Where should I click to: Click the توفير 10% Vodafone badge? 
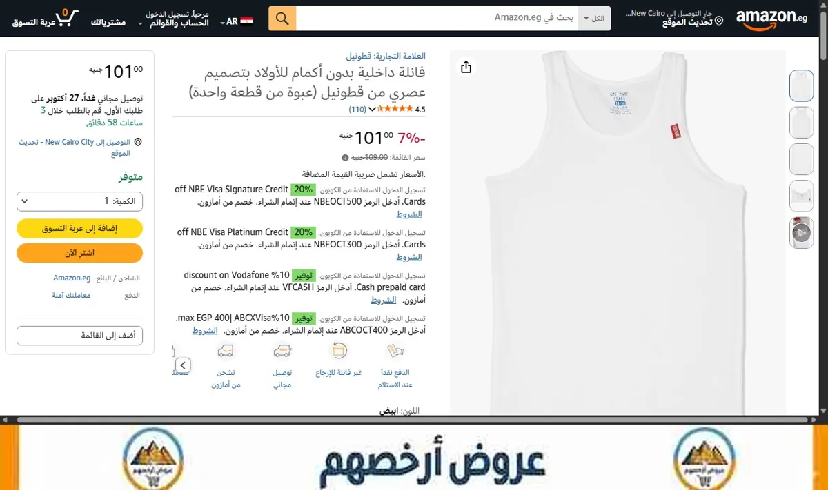[x=303, y=275]
